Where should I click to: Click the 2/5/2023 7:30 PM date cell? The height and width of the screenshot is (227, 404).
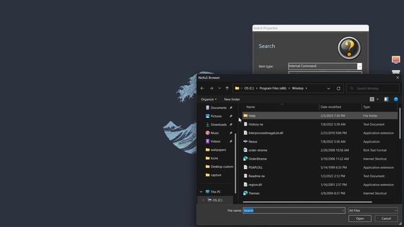point(333,116)
